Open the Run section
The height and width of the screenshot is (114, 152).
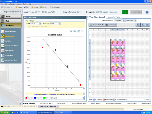click(11, 21)
